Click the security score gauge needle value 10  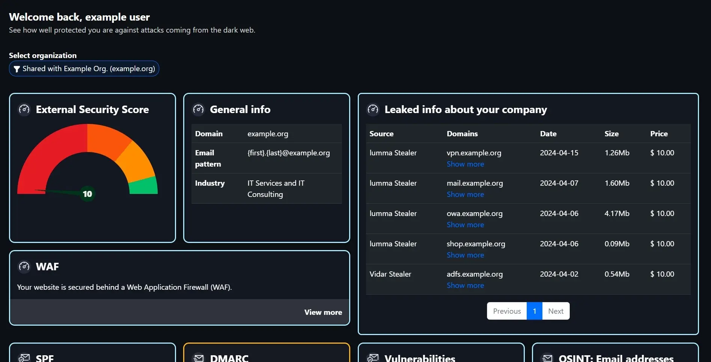pos(87,194)
